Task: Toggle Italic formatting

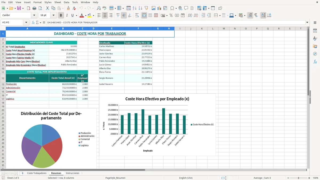Action: pyautogui.click(x=67, y=15)
